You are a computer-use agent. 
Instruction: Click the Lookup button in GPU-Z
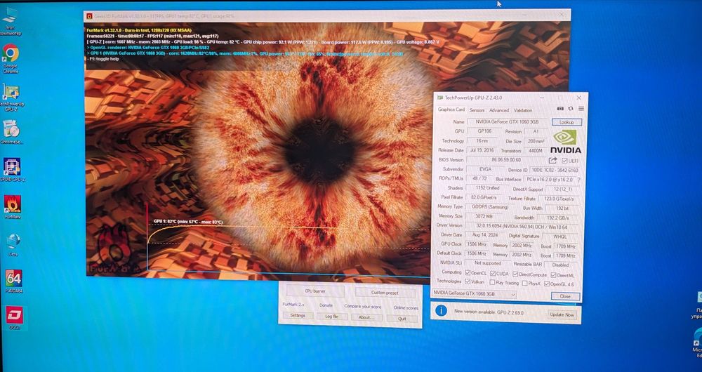pyautogui.click(x=567, y=122)
